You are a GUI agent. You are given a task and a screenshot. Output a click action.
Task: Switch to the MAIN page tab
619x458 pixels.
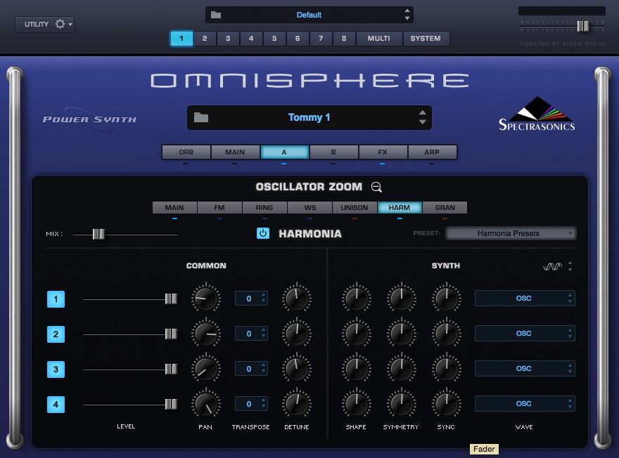pyautogui.click(x=235, y=152)
